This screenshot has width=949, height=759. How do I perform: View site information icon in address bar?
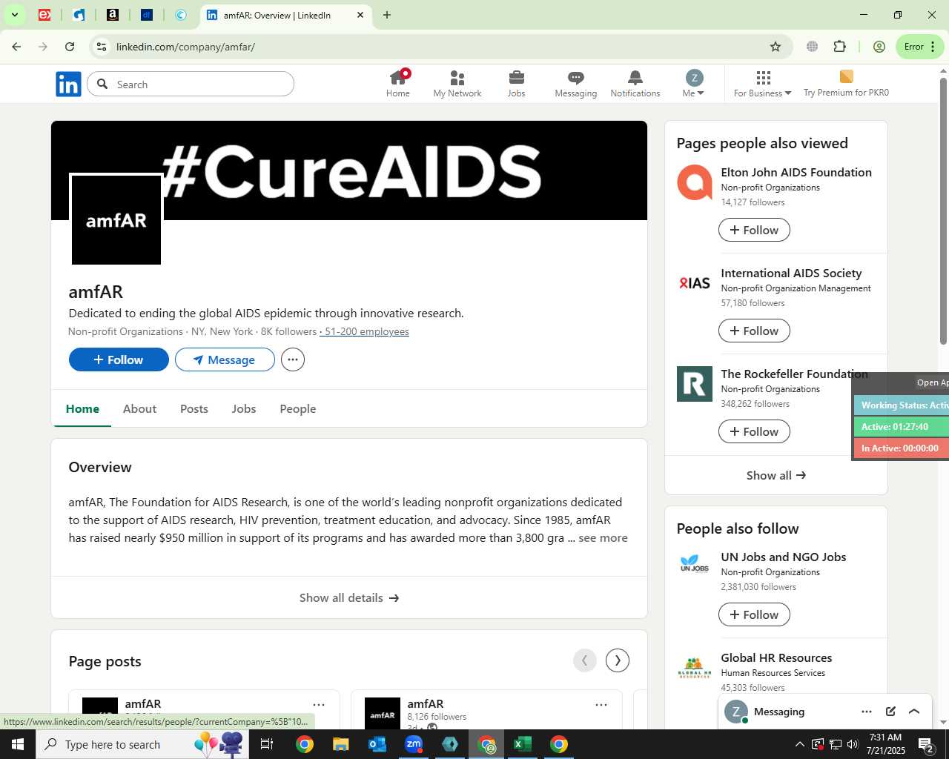point(102,47)
